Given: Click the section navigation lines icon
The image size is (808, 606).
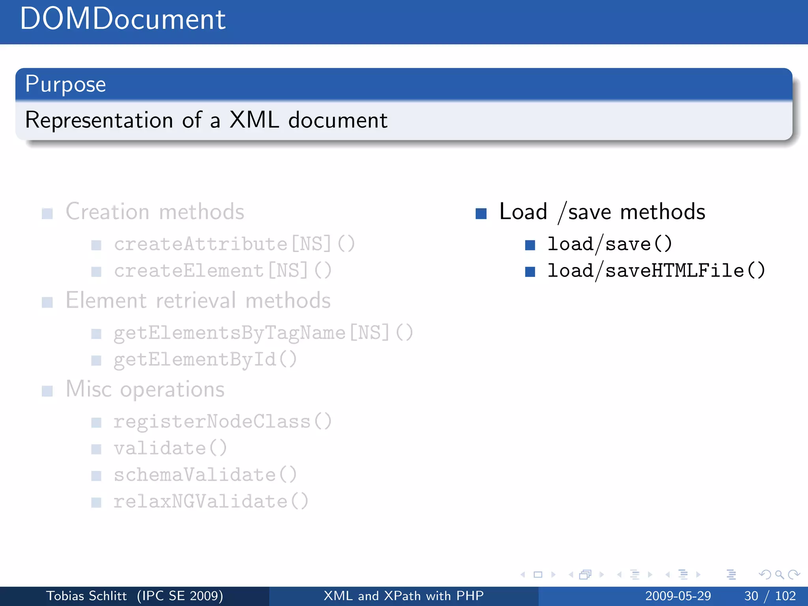Looking at the screenshot, I should point(683,575).
